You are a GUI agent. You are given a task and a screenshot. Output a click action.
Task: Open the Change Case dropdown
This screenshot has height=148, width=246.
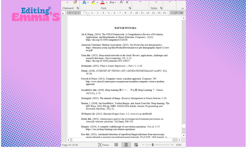(x=113, y=2)
